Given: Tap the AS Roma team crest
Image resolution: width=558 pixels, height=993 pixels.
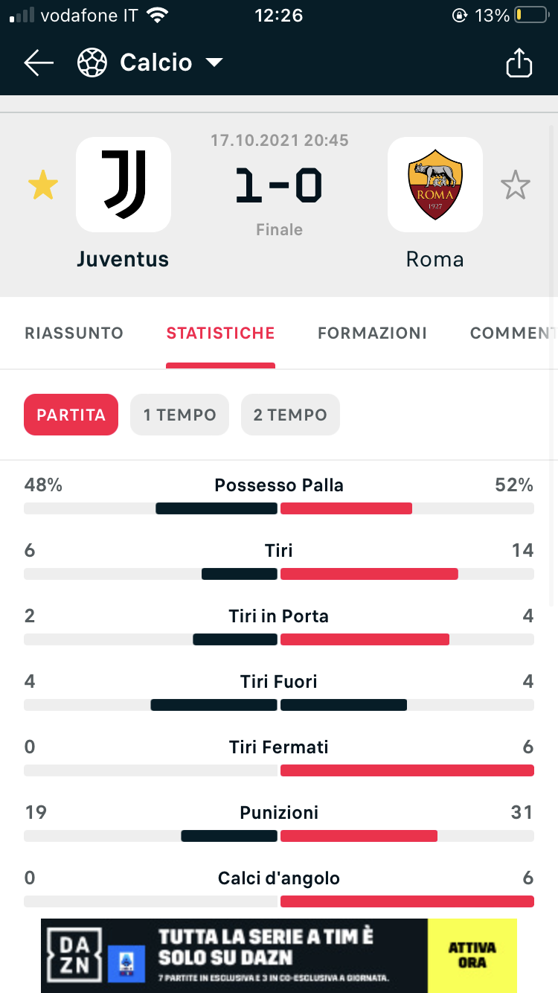Looking at the screenshot, I should tap(435, 185).
